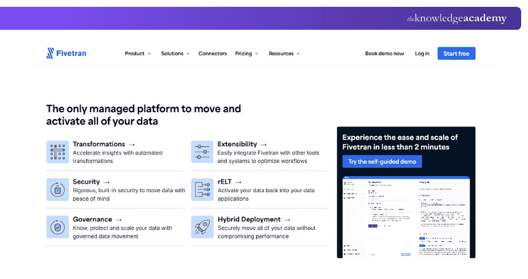Screen dimensions: 528x279
Task: Click the arrow beside Security heading
Action: [106, 182]
